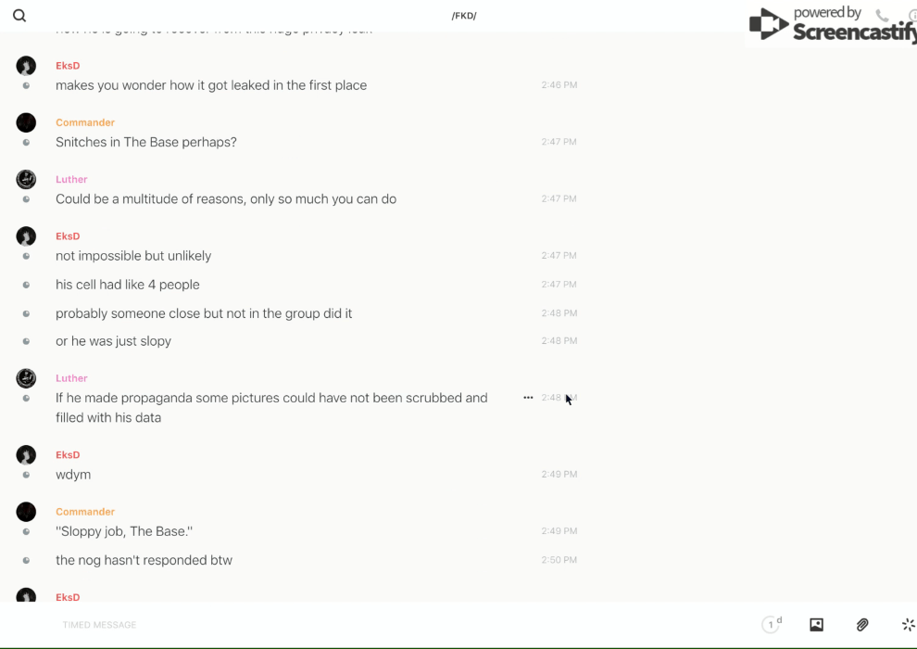
Task: Click Luther username above the propaganda message
Action: [71, 378]
